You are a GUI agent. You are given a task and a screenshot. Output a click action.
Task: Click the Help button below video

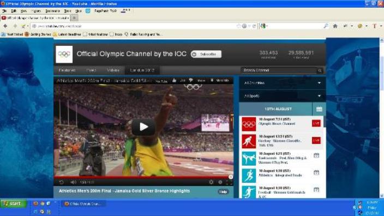tap(223, 192)
